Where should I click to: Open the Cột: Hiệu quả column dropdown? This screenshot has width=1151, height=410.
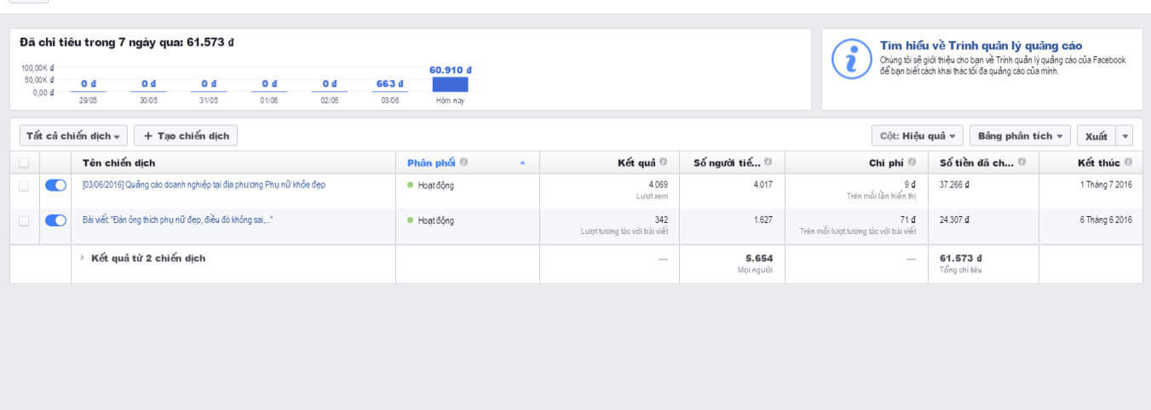point(917,136)
